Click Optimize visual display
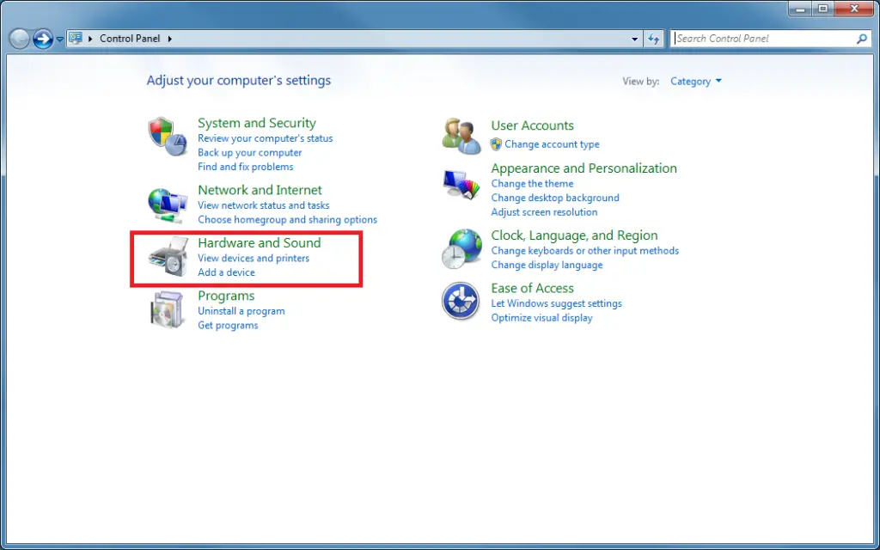This screenshot has height=550, width=880. point(541,318)
